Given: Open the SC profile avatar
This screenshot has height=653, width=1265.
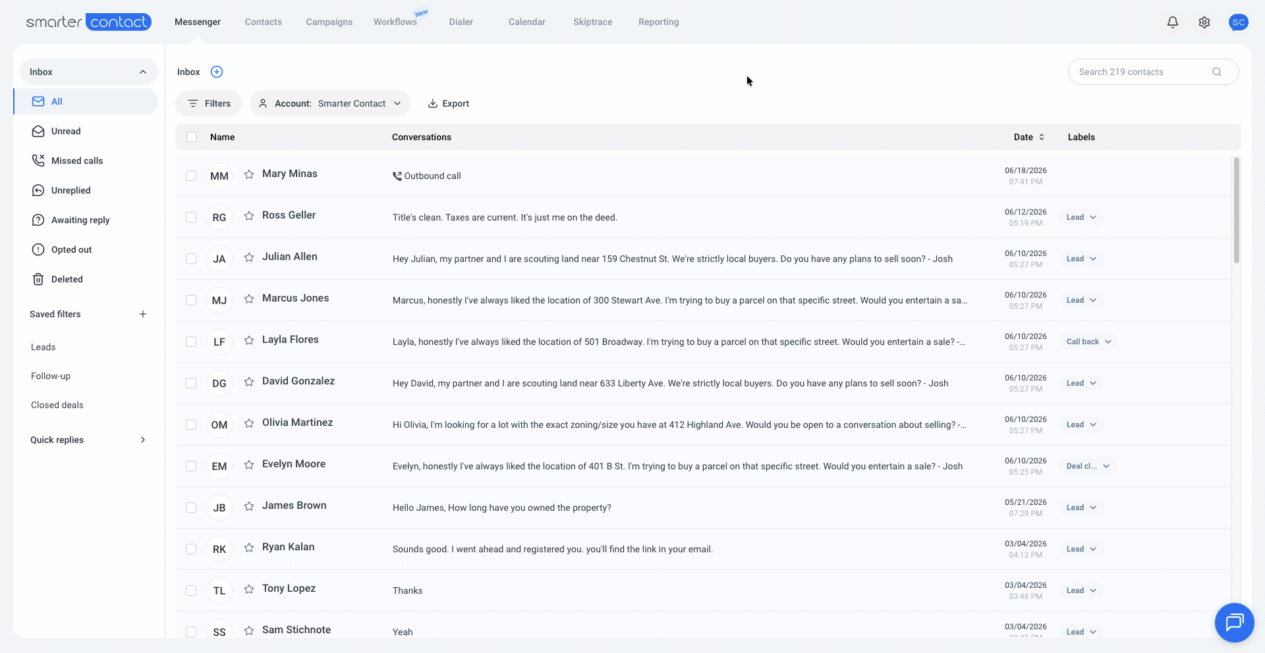Looking at the screenshot, I should click(x=1239, y=22).
